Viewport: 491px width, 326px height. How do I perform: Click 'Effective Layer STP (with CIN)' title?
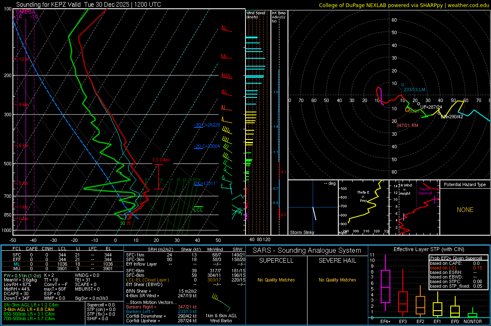point(429,249)
